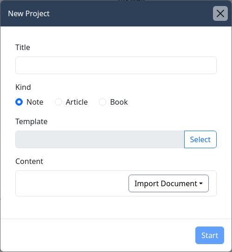232x252 pixels.
Task: Click the caret arrow on Import Document
Action: (x=201, y=183)
